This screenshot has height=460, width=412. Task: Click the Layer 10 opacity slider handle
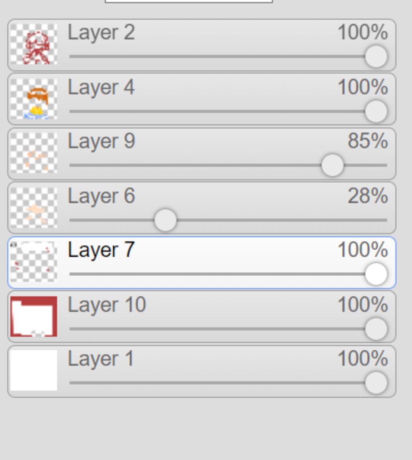(376, 329)
